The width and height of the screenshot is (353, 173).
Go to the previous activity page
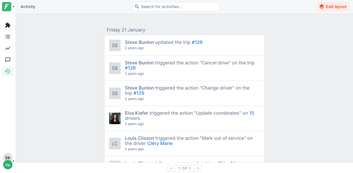(x=171, y=168)
